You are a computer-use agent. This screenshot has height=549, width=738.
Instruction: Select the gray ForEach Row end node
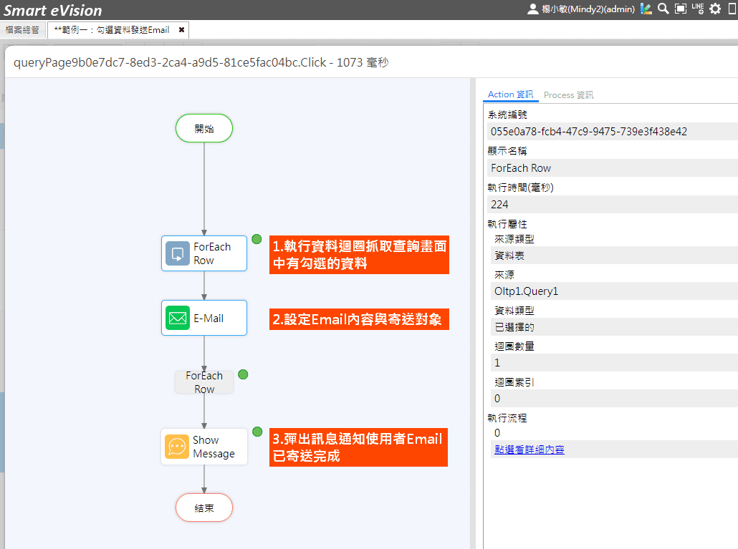204,382
